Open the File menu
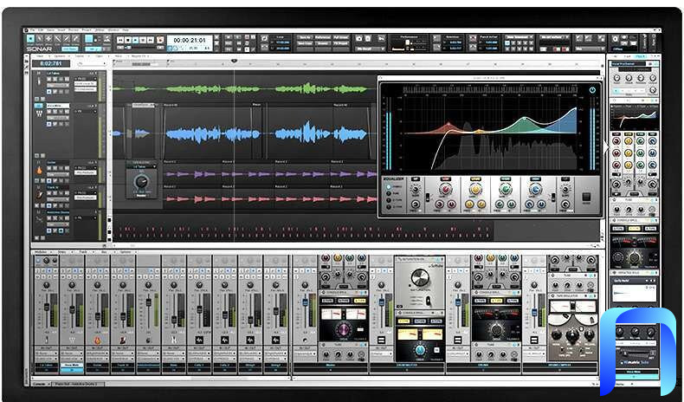The image size is (684, 402). [x=32, y=30]
